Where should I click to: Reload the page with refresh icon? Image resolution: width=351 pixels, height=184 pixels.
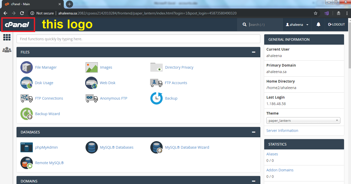click(22, 13)
